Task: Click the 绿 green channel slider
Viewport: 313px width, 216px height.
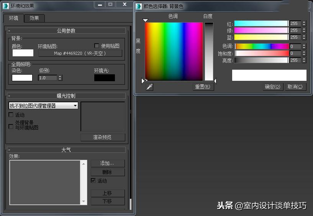Action: pyautogui.click(x=261, y=30)
